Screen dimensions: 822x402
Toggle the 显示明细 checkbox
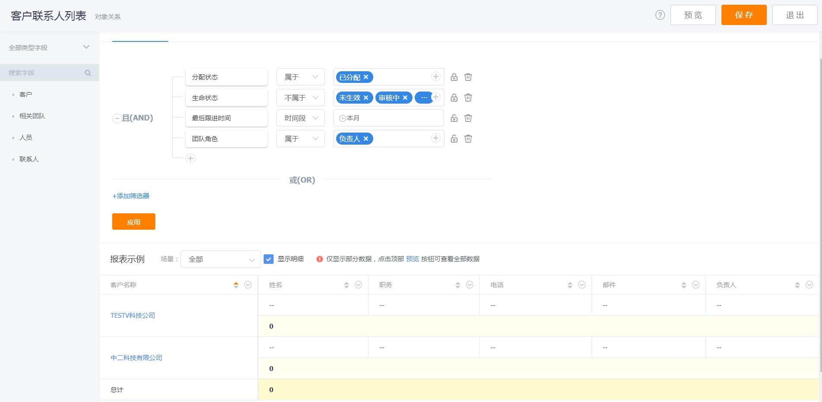(x=268, y=259)
